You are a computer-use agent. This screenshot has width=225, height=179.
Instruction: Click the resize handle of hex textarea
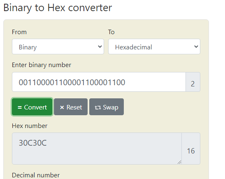click(179, 162)
